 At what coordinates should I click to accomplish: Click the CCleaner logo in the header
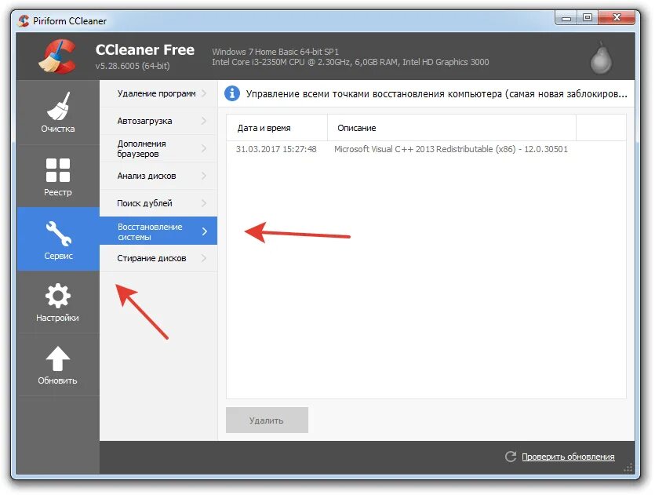[57, 56]
